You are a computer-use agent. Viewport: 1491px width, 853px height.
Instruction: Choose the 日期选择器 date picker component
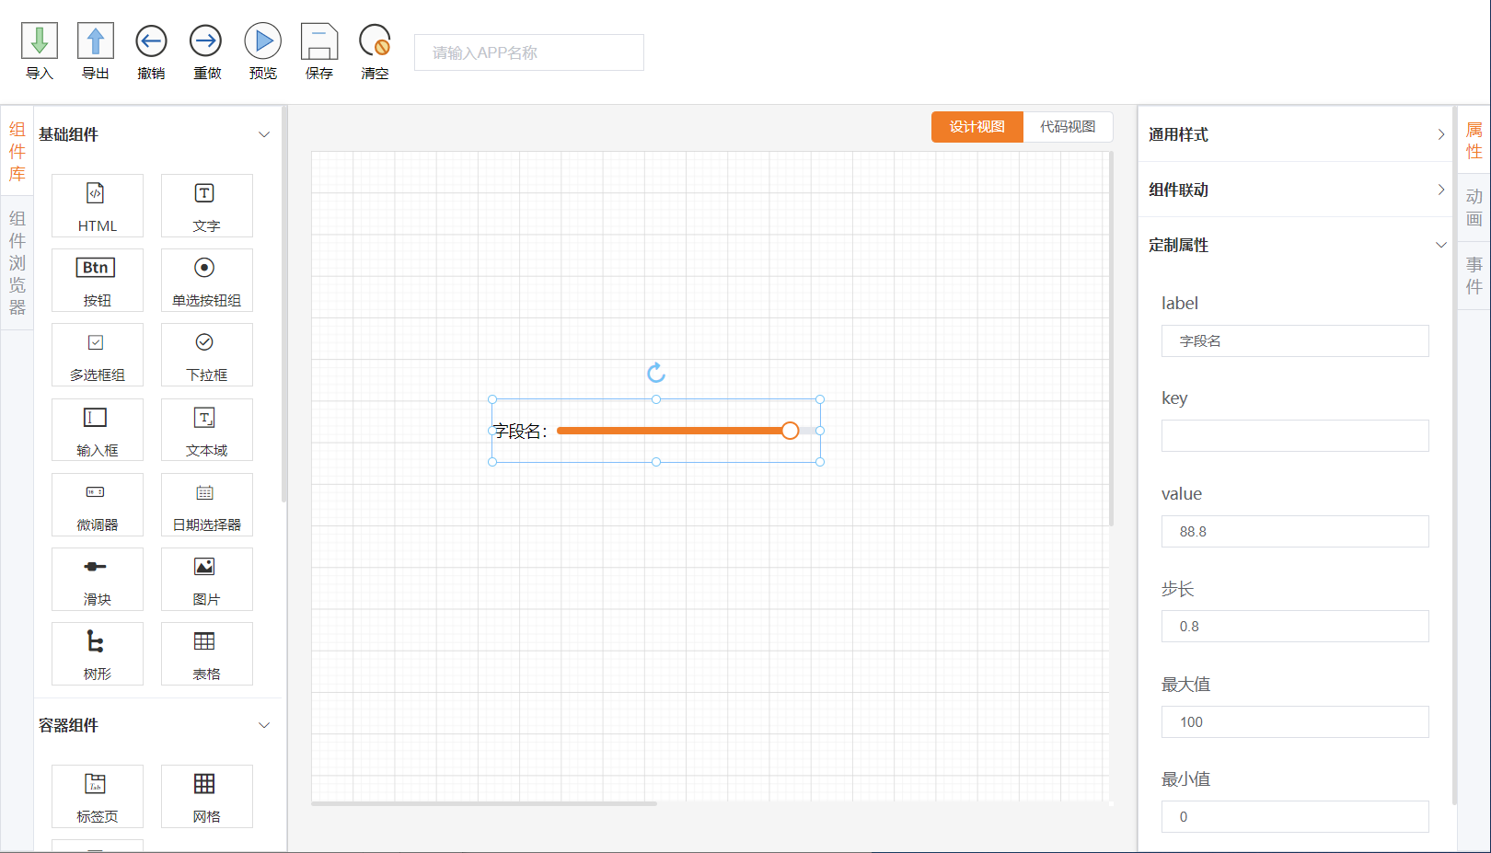206,504
